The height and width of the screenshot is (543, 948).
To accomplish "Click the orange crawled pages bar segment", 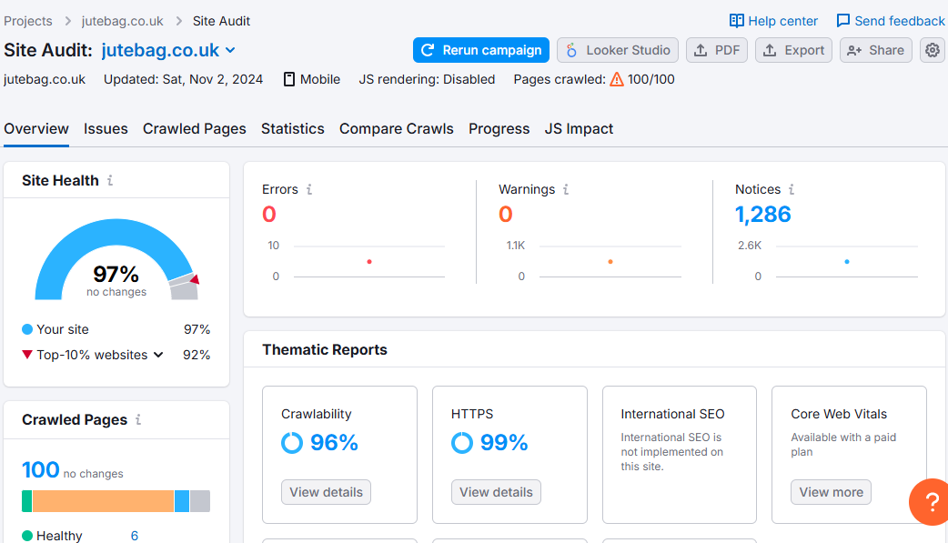I will coord(103,501).
